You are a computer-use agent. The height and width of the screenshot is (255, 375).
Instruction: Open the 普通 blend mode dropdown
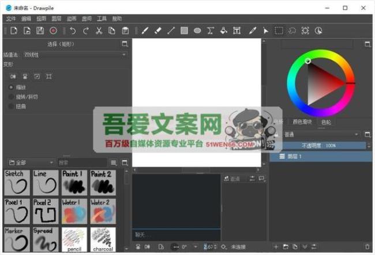321,135
